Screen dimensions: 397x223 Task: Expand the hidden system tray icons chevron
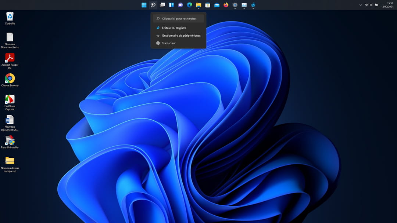(x=361, y=5)
